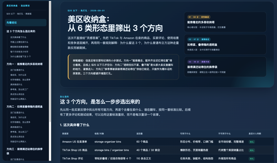
Task: Open 参考谁，怎么找工厂 under 方向一
Action: [19, 89]
